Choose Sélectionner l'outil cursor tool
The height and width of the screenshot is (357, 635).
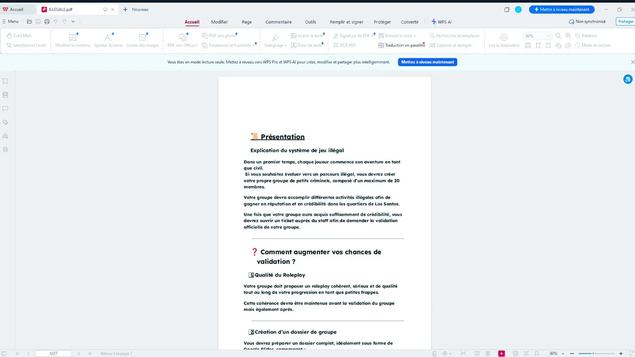(x=26, y=45)
